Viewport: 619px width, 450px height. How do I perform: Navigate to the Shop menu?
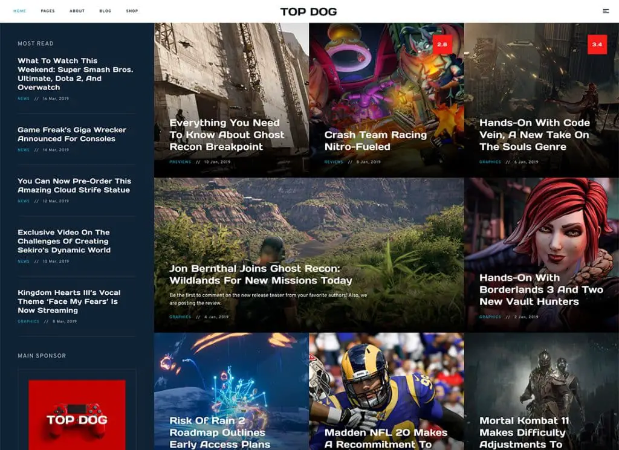(x=132, y=11)
